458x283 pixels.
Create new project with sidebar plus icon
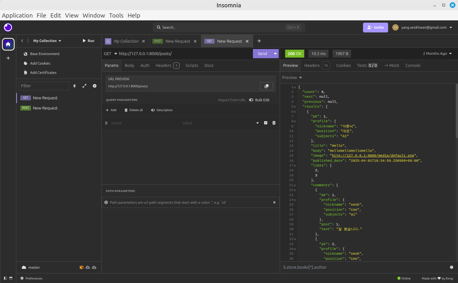8,58
